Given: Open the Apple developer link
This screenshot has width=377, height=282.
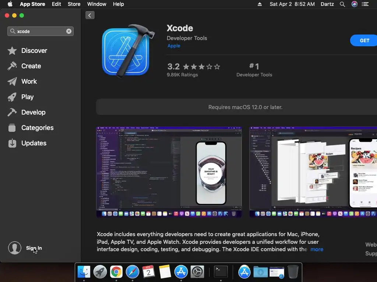Looking at the screenshot, I should 174,46.
